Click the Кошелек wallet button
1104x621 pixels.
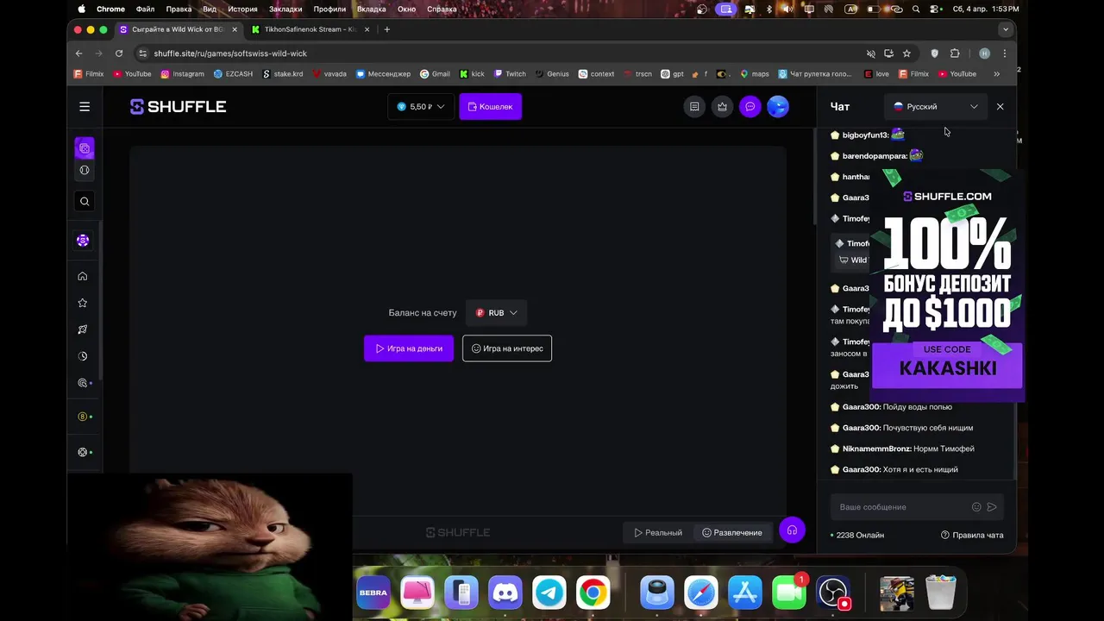[490, 107]
